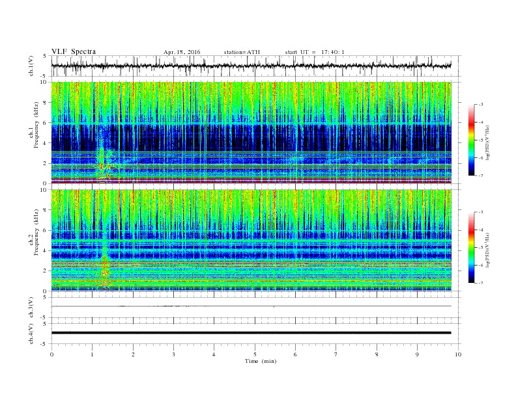Click the time axis tick label "2"

(133, 354)
